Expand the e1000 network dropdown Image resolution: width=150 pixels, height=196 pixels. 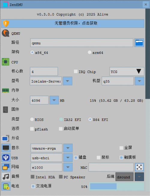(68, 167)
